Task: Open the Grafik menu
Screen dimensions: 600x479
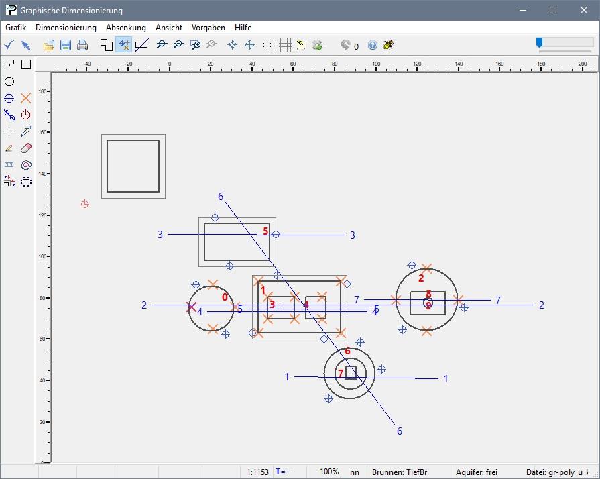Action: 15,28
